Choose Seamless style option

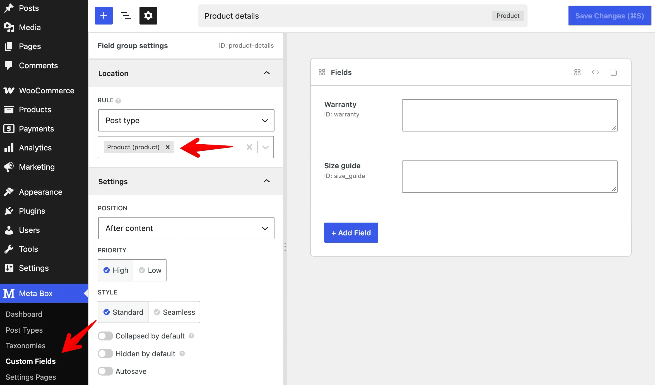click(174, 312)
